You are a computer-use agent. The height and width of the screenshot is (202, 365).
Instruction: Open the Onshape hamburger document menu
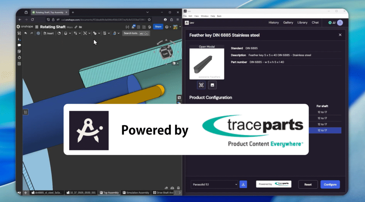(36, 27)
